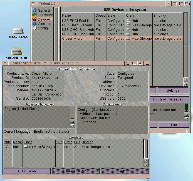
Task: Click the MassStorage icon in Interfaces list
Action: pyautogui.click(x=26, y=147)
